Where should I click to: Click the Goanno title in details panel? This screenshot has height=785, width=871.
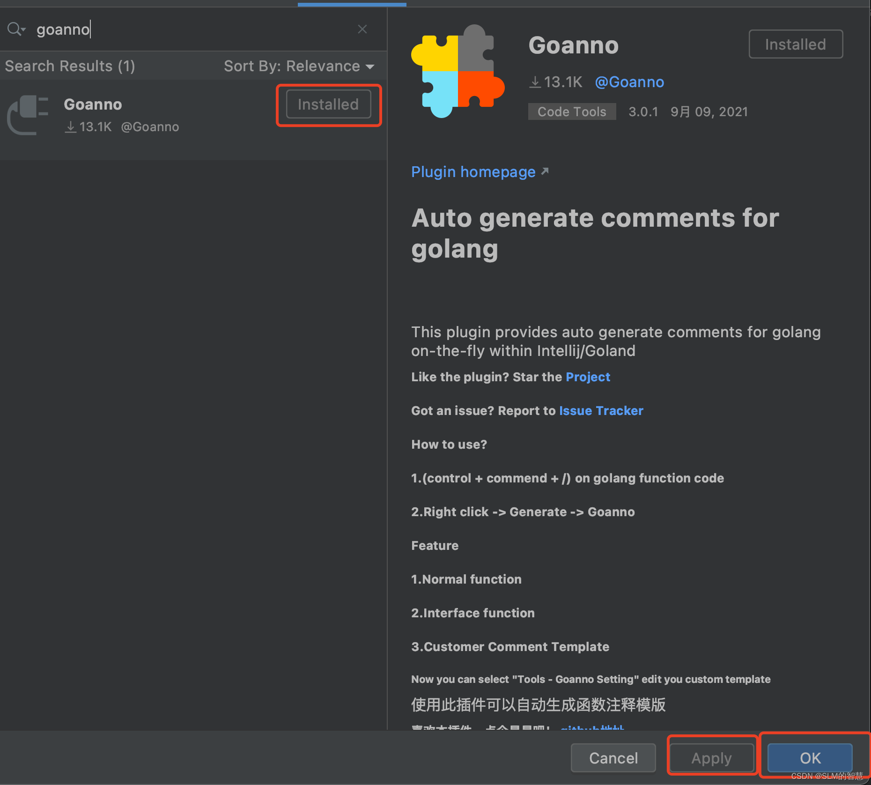pos(574,45)
